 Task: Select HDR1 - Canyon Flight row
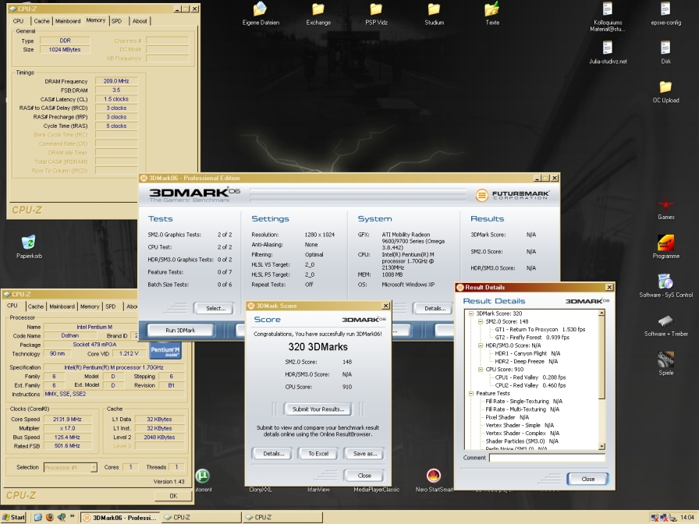pos(527,353)
